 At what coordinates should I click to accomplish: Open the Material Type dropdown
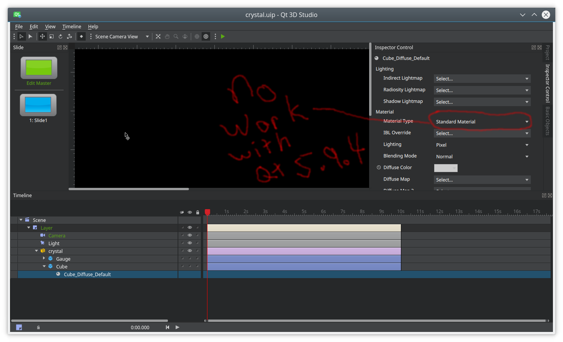(x=482, y=122)
